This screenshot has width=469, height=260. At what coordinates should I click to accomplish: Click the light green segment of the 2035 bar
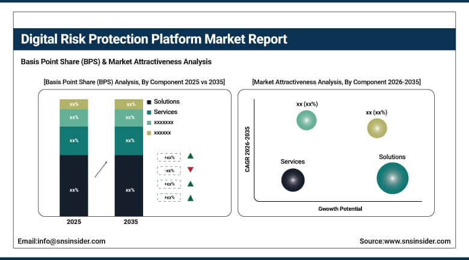pyautogui.click(x=129, y=118)
